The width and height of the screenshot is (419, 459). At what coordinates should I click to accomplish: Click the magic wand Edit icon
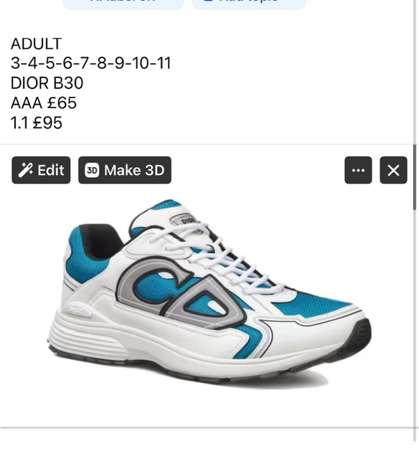[26, 170]
